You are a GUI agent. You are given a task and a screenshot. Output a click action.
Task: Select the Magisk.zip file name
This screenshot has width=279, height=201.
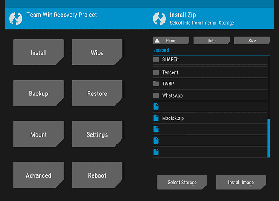pyautogui.click(x=173, y=118)
